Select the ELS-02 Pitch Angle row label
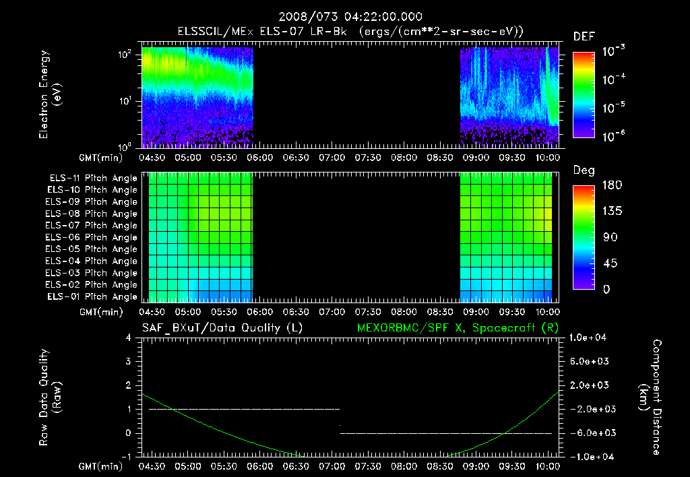 click(91, 285)
